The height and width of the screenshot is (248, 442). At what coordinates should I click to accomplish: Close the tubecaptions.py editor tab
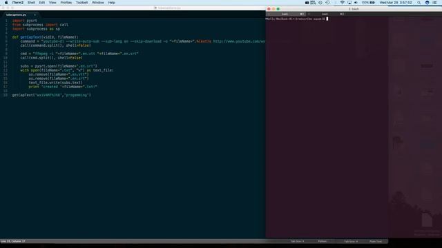tap(35, 15)
